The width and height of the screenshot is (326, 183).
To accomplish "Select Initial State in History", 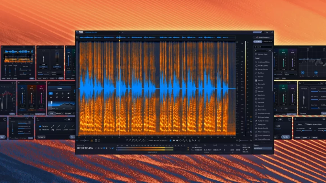I will pyautogui.click(x=263, y=148).
